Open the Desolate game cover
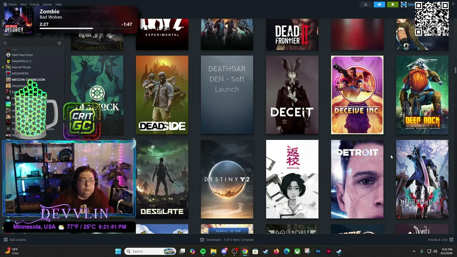The height and width of the screenshot is (257, 457). pos(162,179)
